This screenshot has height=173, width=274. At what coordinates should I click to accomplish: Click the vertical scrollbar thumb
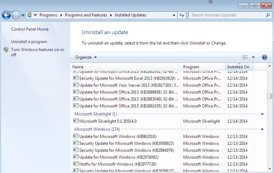[270, 96]
